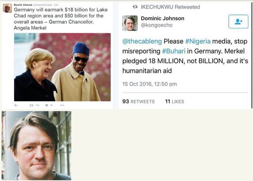Click the Dominic Johnson display name
The width and height of the screenshot is (253, 181).
point(162,18)
